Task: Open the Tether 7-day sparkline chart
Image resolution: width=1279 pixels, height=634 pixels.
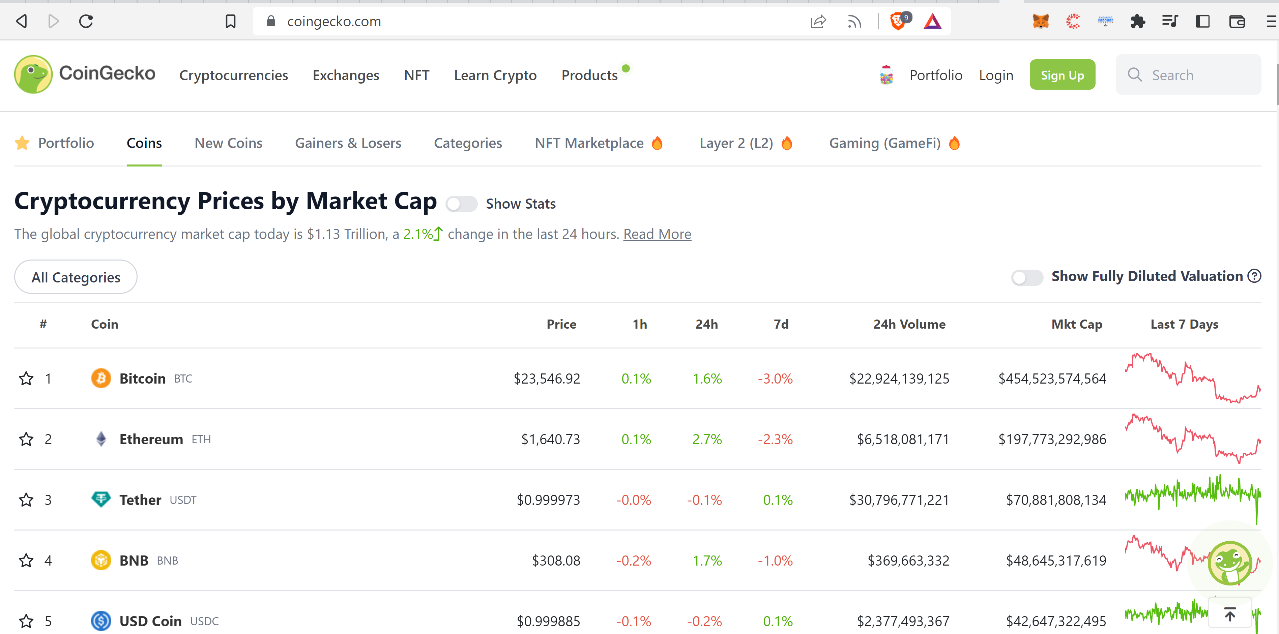Action: [x=1193, y=500]
